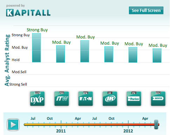Click the DXP (DXPE) stock icon
The width and height of the screenshot is (170, 135).
point(37,99)
